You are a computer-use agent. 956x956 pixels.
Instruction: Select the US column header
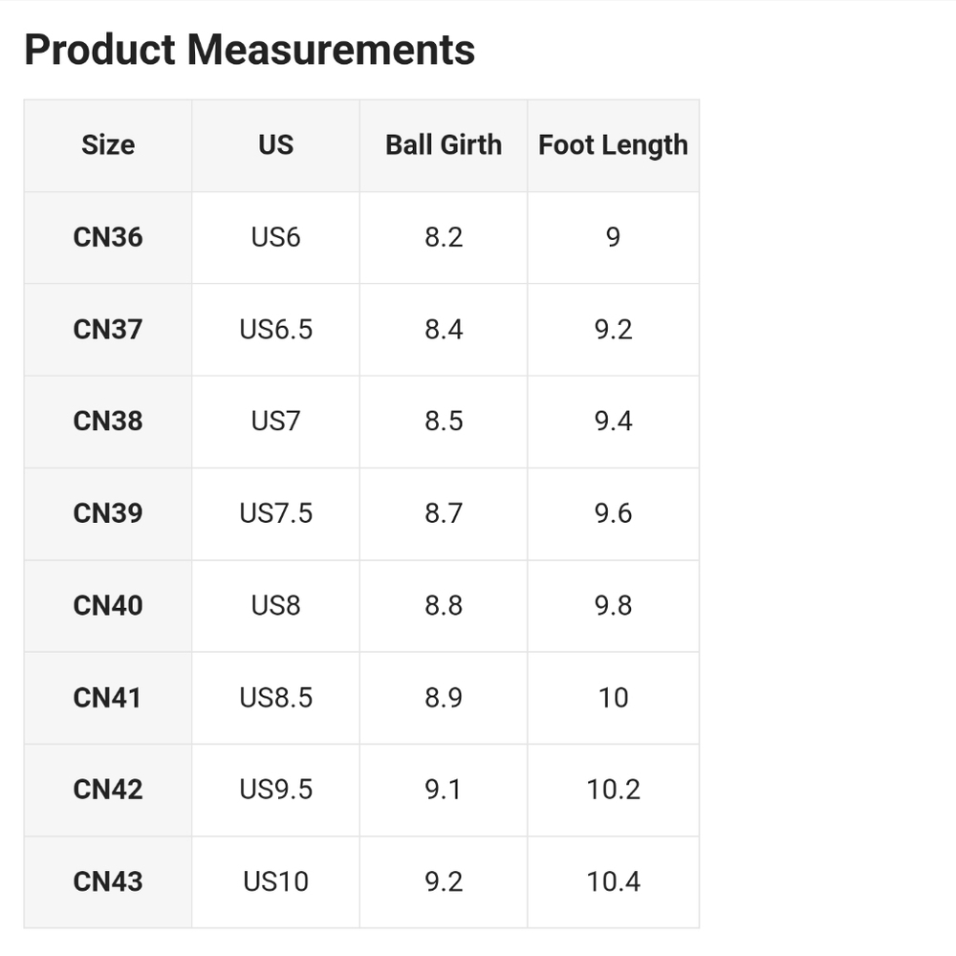[275, 145]
